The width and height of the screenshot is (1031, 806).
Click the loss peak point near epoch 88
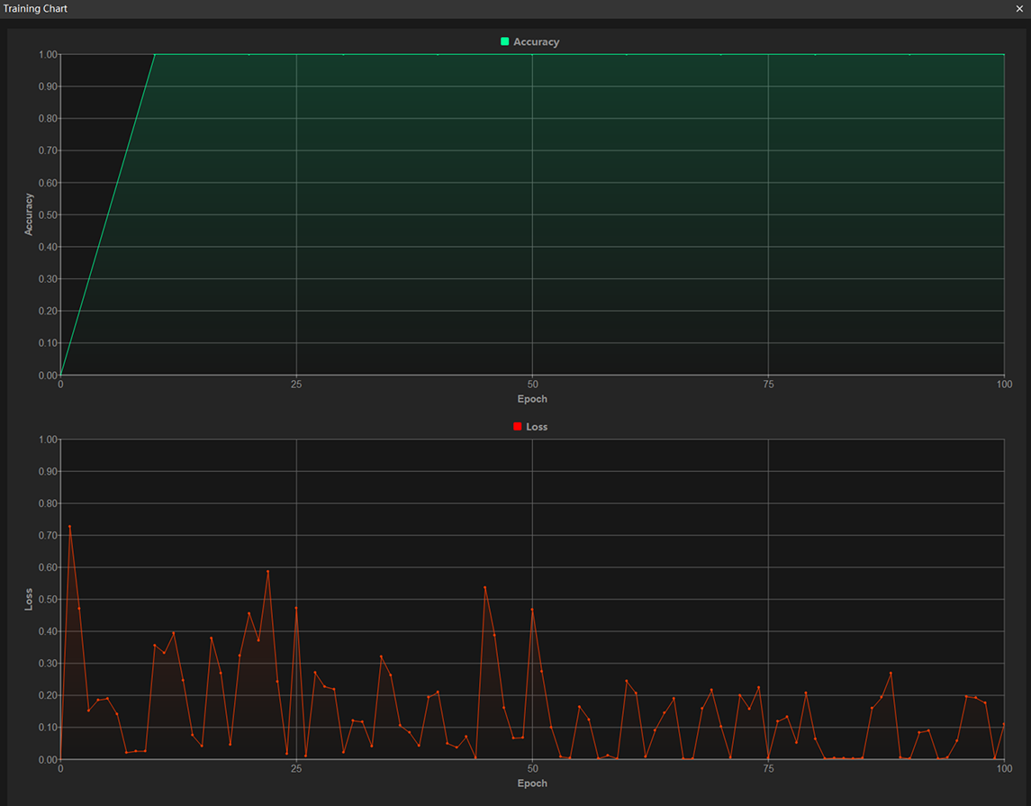[891, 674]
